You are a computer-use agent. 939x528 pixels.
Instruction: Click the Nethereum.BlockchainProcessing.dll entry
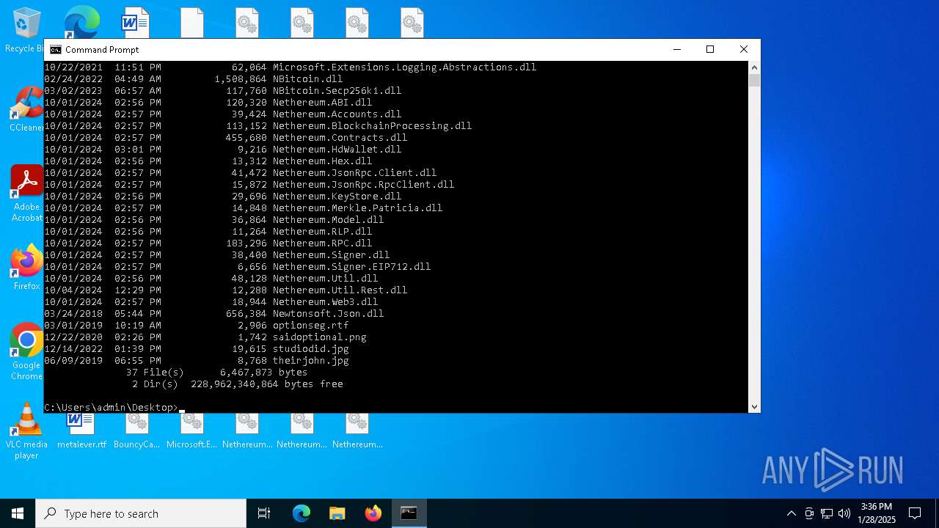point(373,126)
